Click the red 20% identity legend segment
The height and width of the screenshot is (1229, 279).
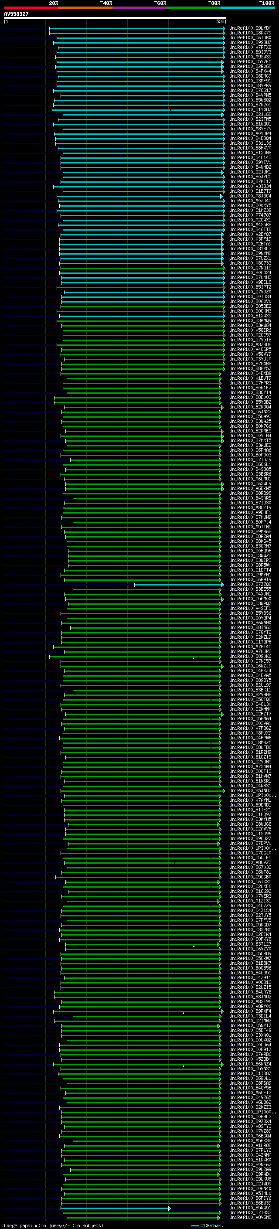[31, 8]
